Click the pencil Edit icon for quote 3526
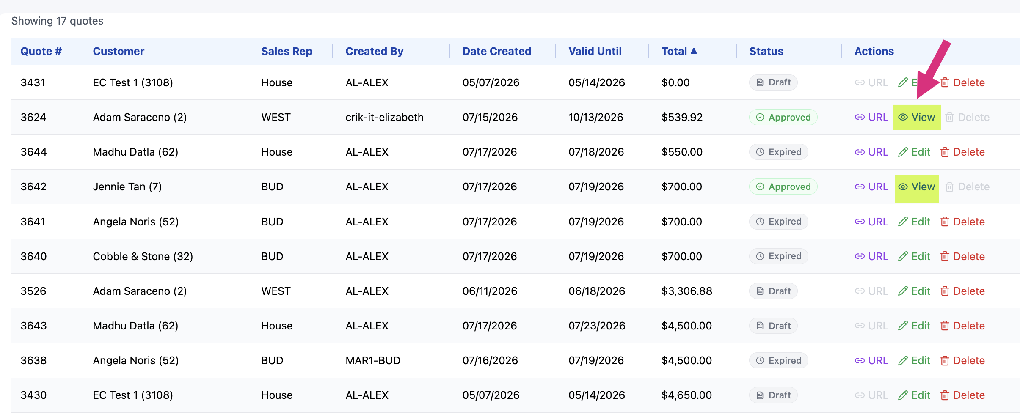Image resolution: width=1020 pixels, height=417 pixels. [x=914, y=291]
